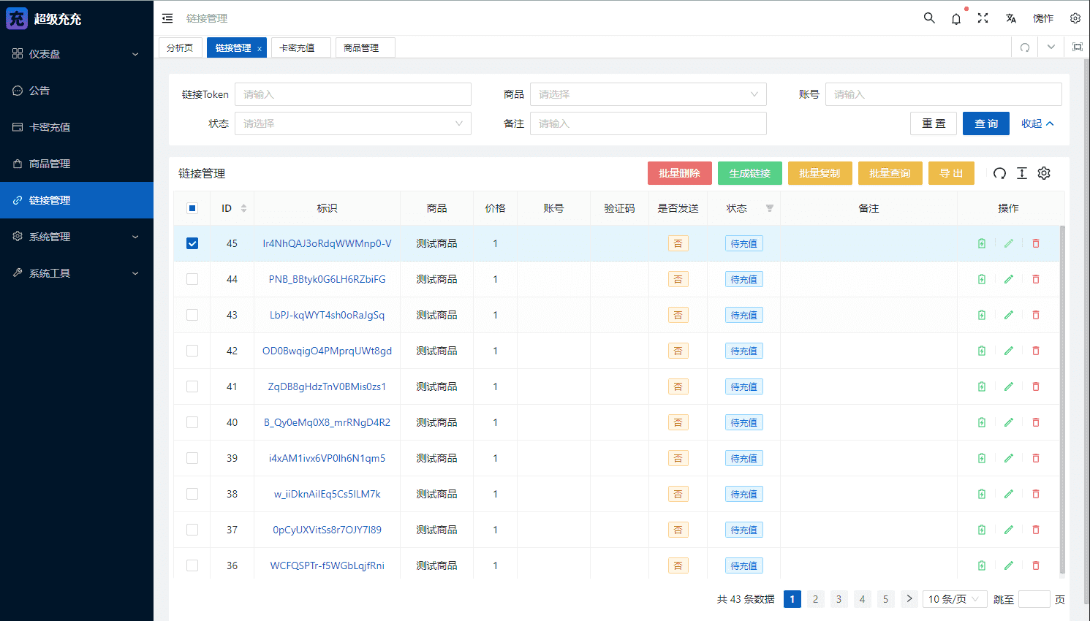Click the green 生成链接 button
The image size is (1090, 621).
coord(749,173)
